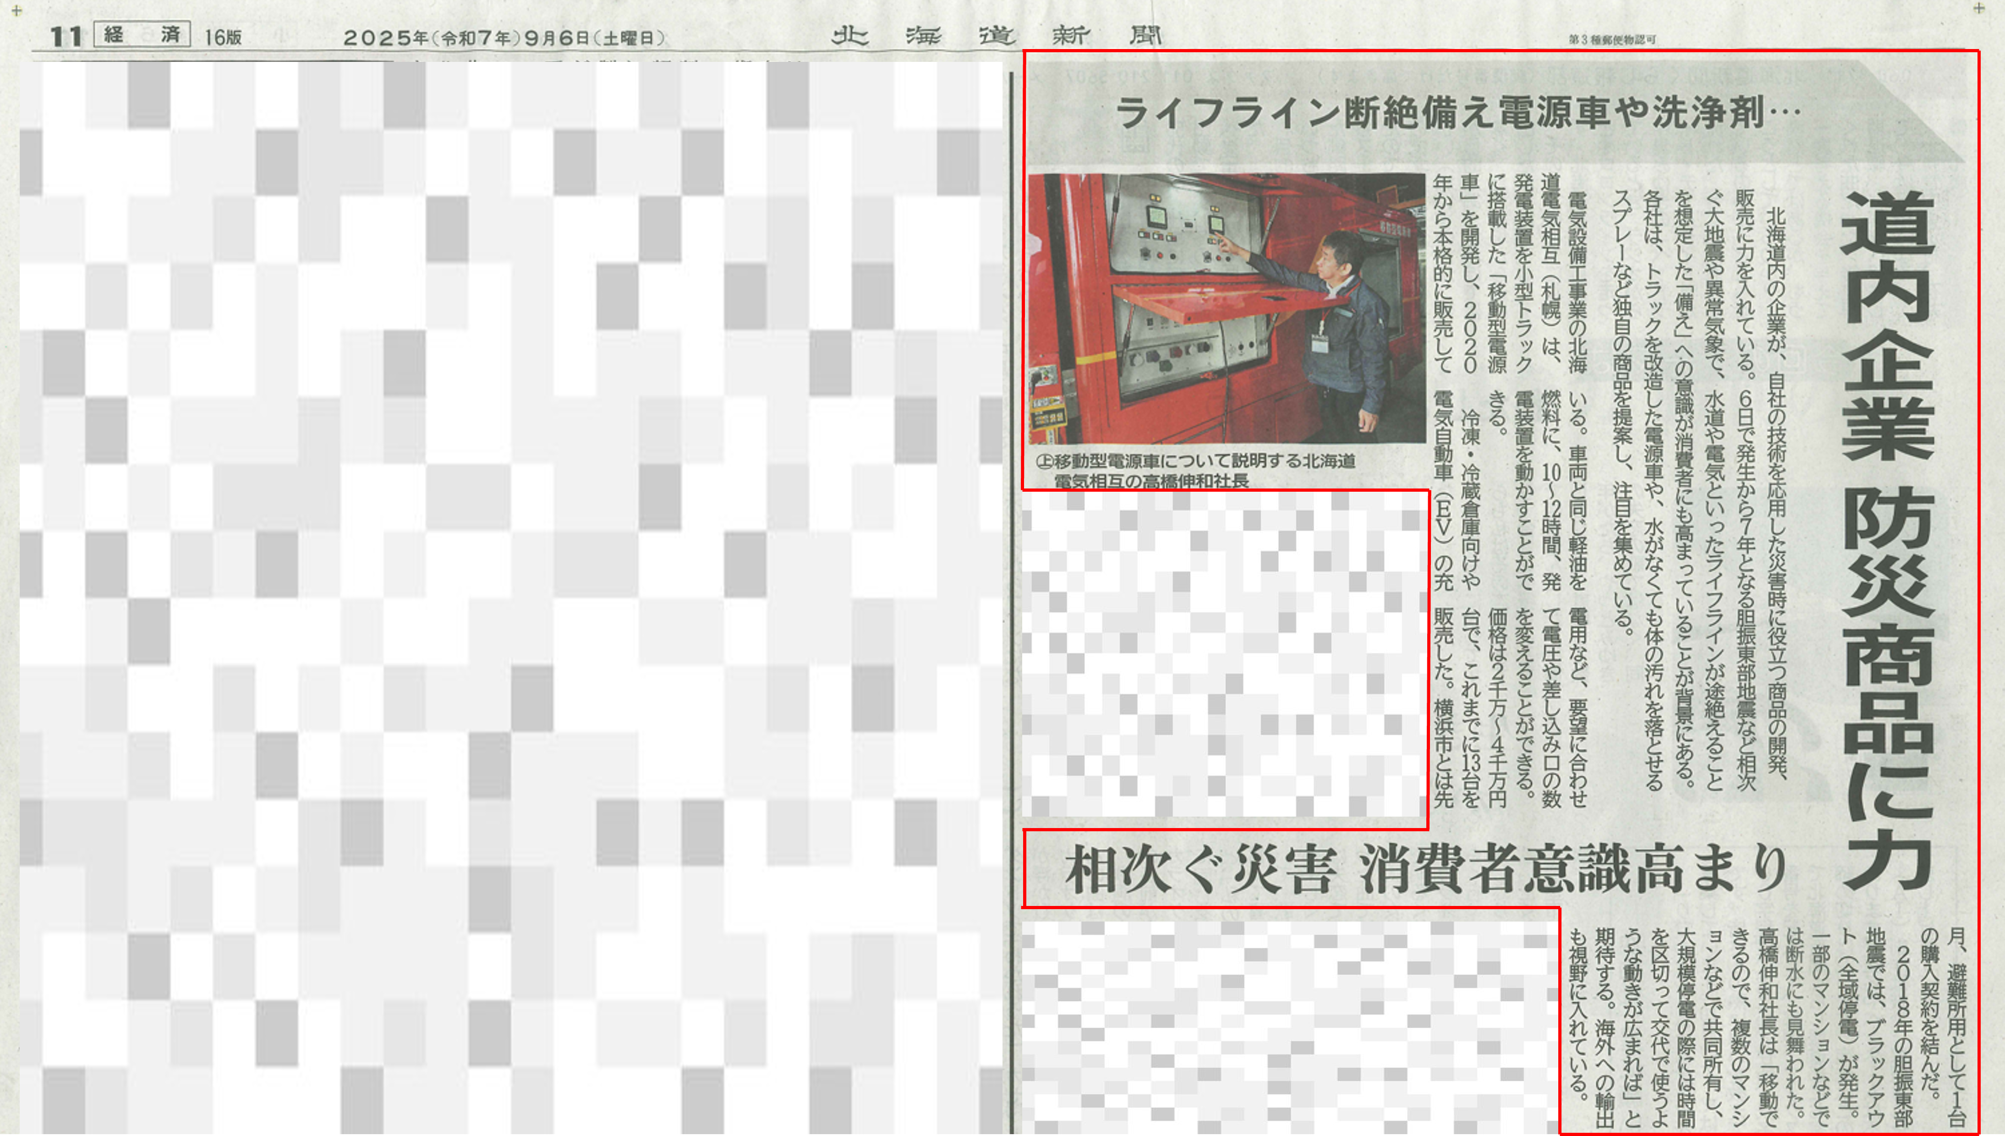Click the vertical headline '道内企業 防災商品に力'
Viewport: 2005px width, 1136px height.
pyautogui.click(x=1887, y=540)
